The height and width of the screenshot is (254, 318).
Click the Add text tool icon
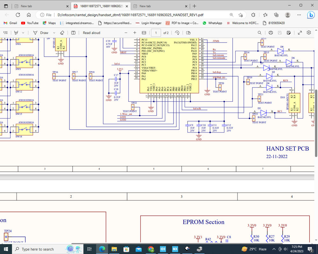coord(73,33)
